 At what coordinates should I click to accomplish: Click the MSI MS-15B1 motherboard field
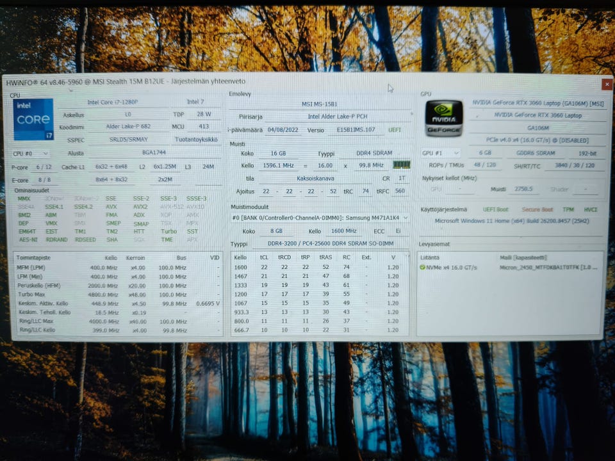click(319, 104)
